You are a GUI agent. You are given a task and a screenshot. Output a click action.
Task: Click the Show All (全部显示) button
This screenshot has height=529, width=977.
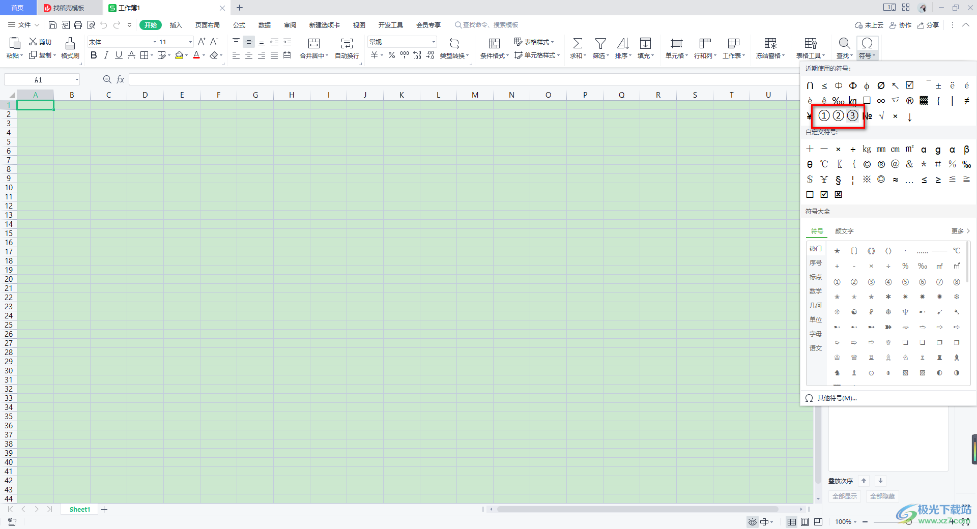point(845,496)
